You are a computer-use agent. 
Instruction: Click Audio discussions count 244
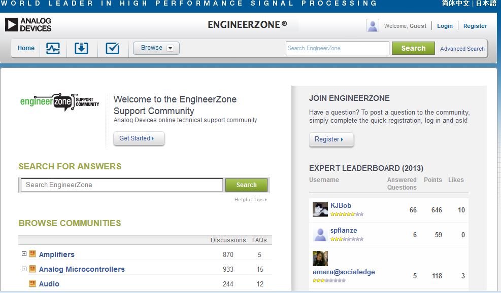(228, 284)
